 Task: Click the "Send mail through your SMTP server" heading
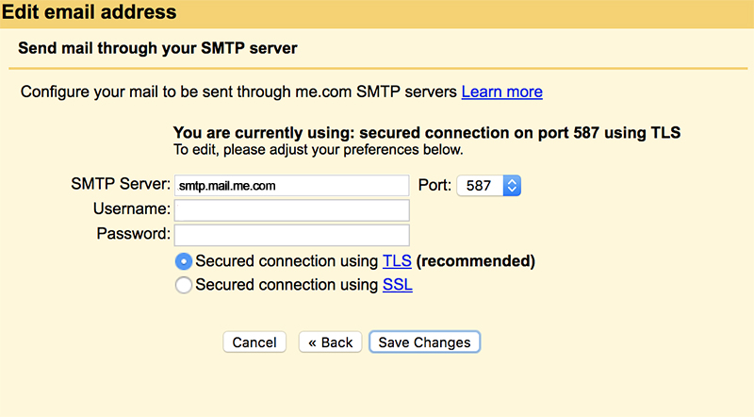(157, 48)
